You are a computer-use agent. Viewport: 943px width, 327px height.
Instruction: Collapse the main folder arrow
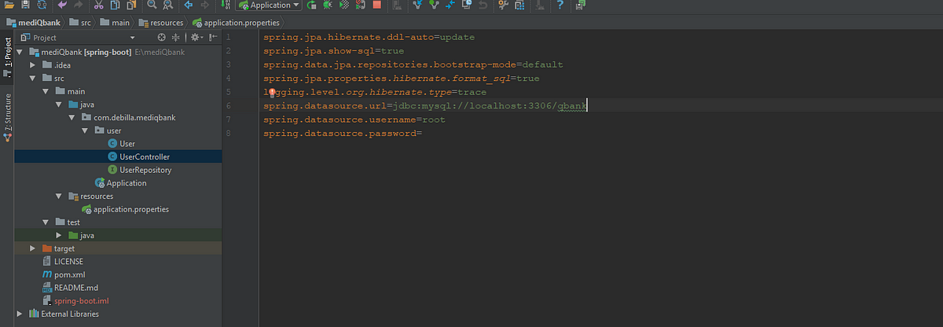tap(46, 91)
